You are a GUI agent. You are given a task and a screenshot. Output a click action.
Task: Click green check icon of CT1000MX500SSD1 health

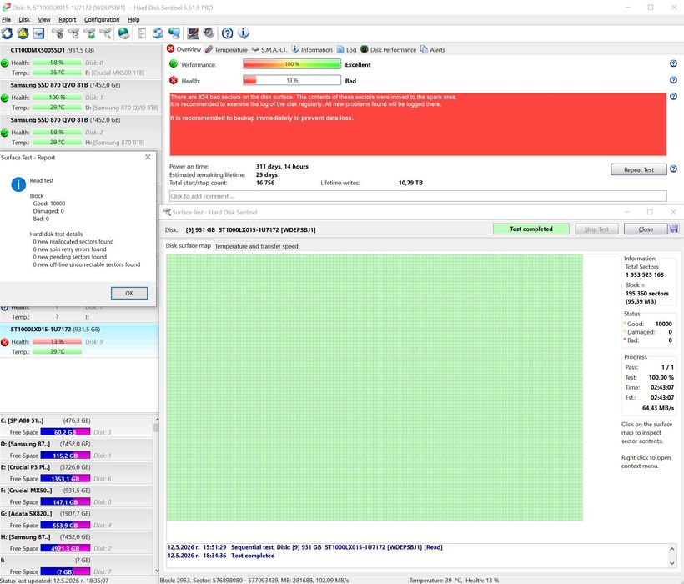(5, 63)
